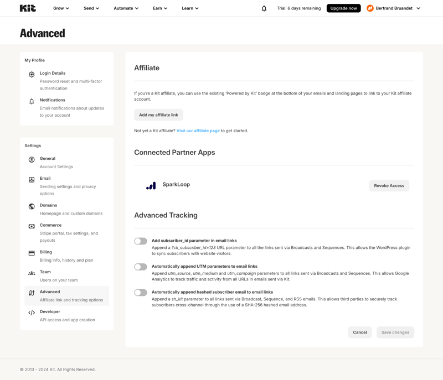
Task: Toggle automatically append UTM parameters
Action: [x=140, y=267]
